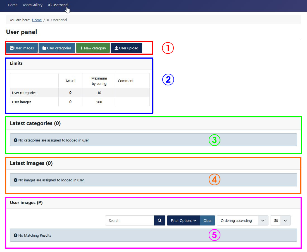
Task: Open the Home menu item
Action: 13,5
